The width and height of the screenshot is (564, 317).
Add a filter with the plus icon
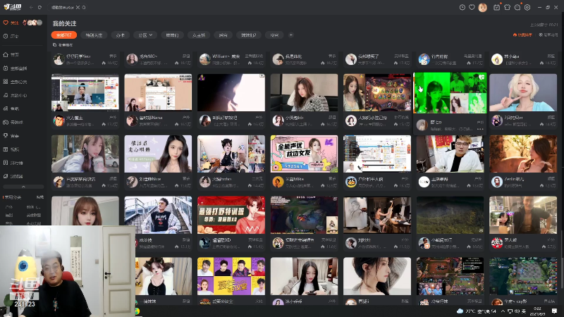pos(291,35)
